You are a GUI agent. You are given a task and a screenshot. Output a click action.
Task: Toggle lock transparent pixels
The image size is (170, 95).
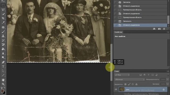[125, 84]
